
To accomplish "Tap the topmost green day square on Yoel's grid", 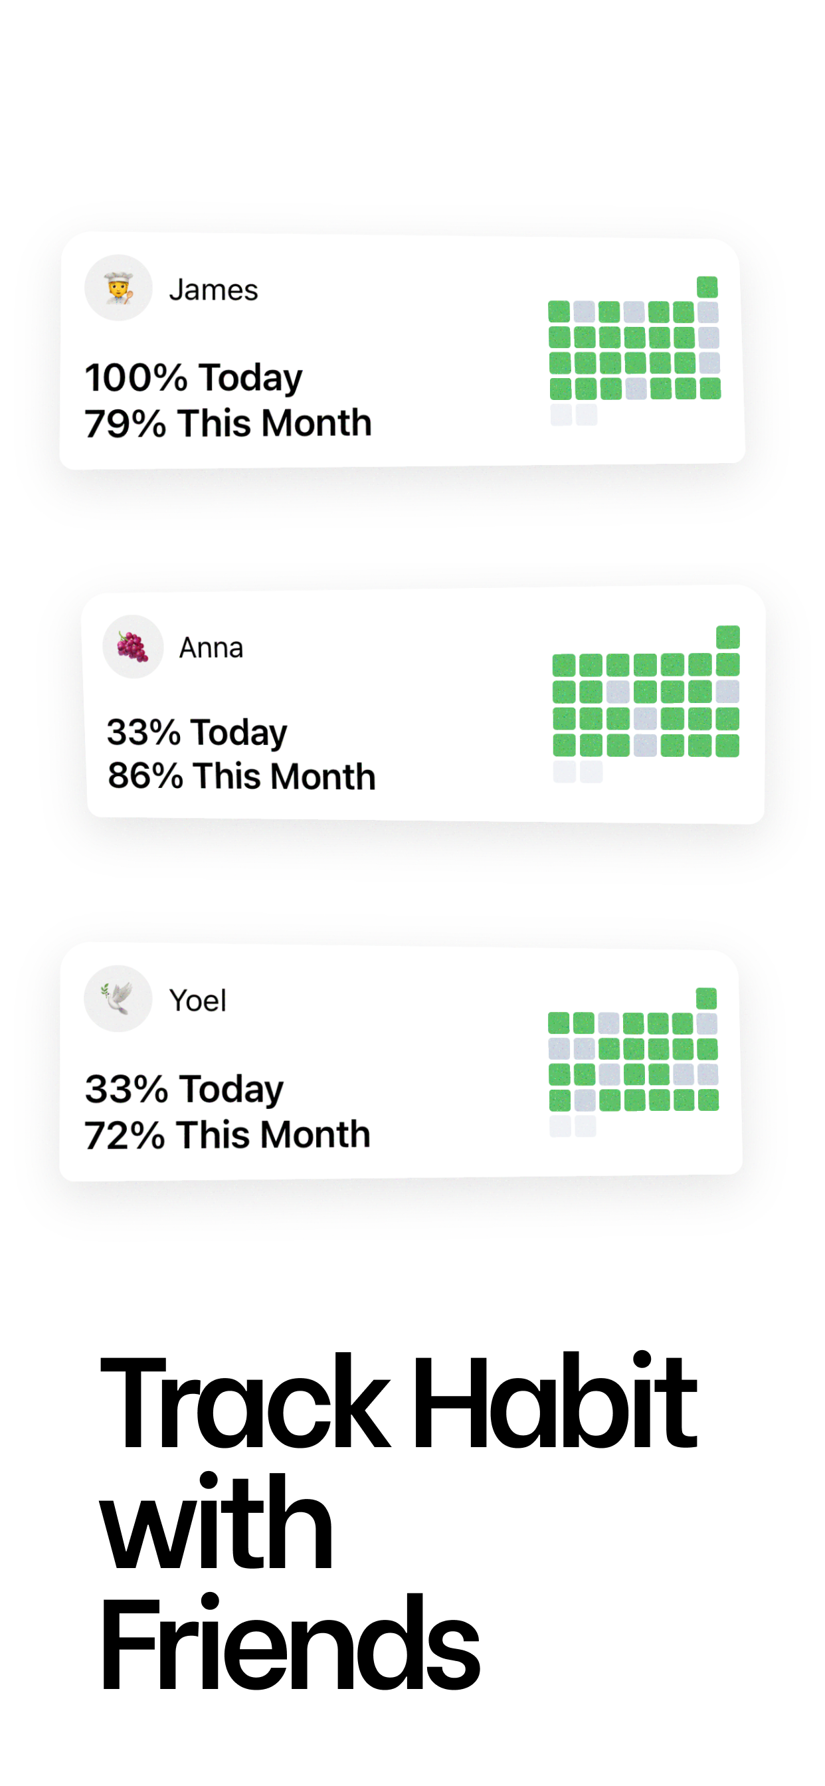I will click(707, 999).
